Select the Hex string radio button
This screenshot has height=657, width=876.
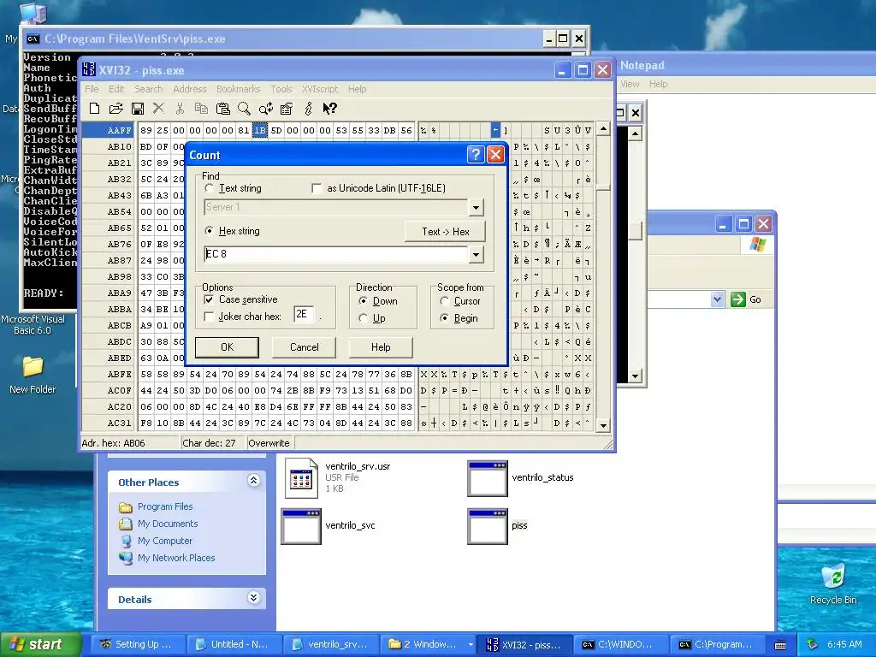209,231
